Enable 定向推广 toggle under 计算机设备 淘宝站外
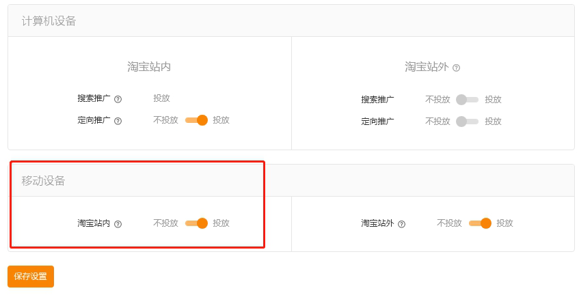 pyautogui.click(x=467, y=122)
